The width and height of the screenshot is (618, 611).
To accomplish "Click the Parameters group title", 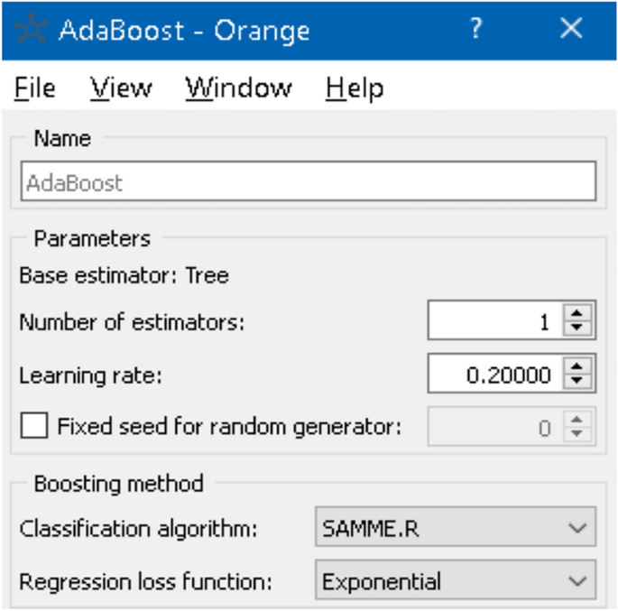I will [x=92, y=238].
